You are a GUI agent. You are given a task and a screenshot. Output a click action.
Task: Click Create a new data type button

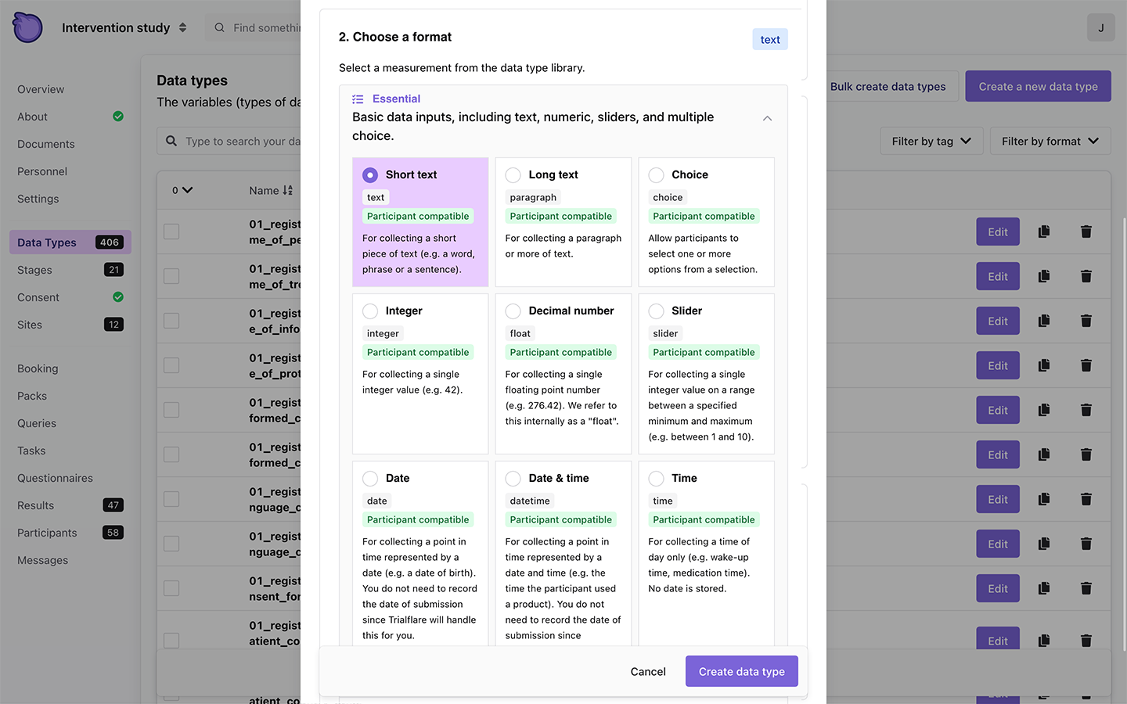1038,86
